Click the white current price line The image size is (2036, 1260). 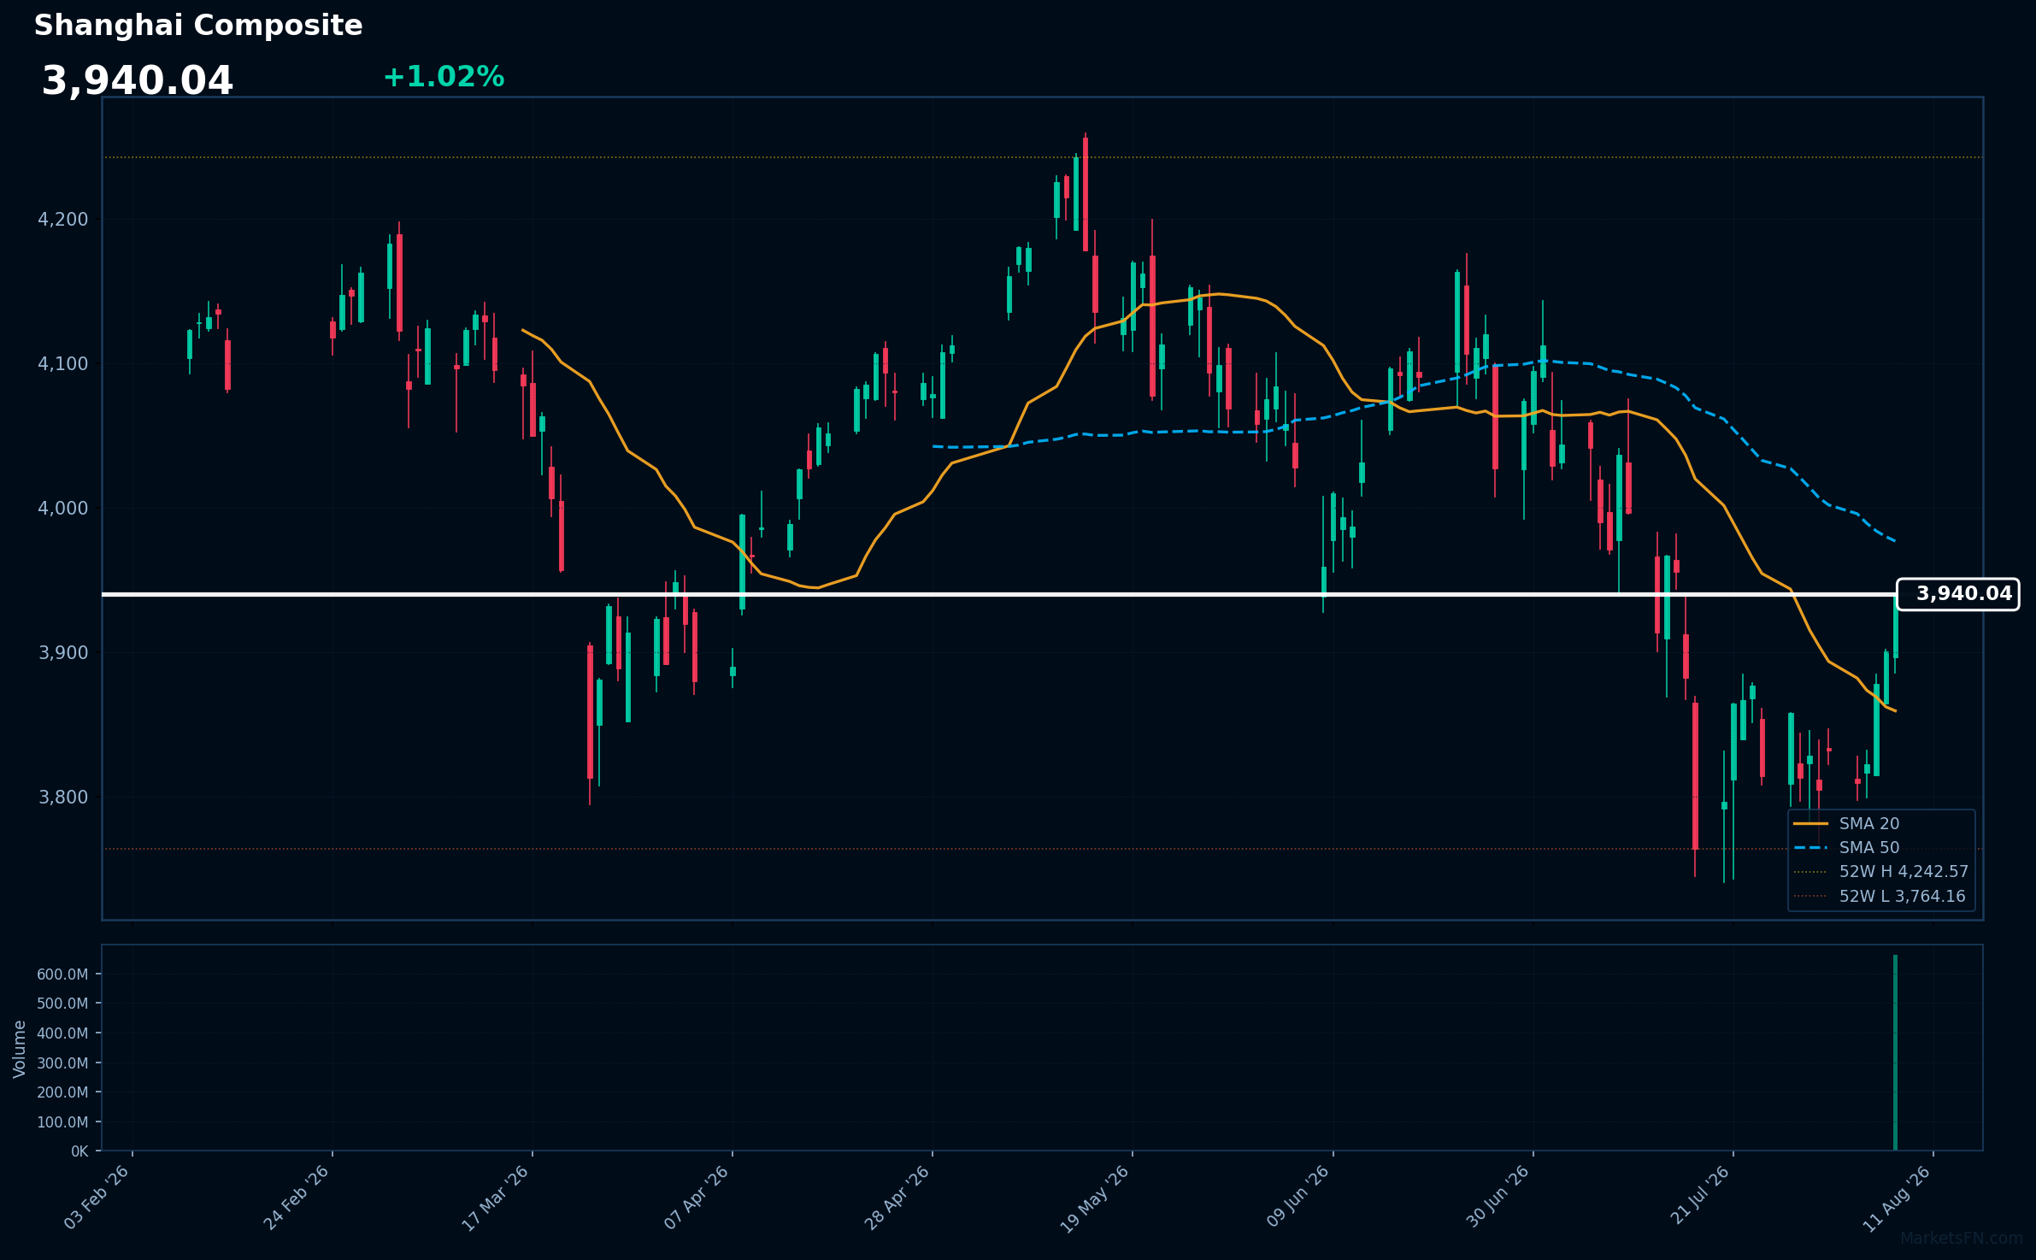pos(999,594)
